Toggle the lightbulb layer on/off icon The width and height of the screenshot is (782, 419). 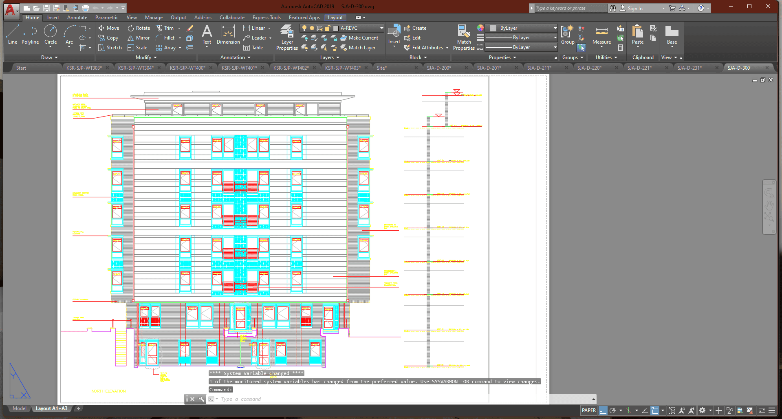coord(304,28)
